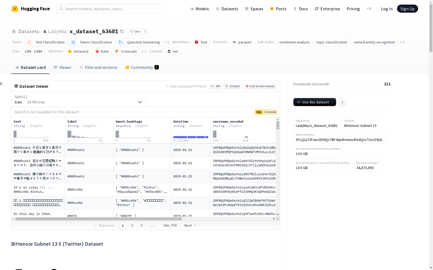This screenshot has width=433, height=270.
Task: Click the Text Classification task icon
Action: tap(29, 42)
